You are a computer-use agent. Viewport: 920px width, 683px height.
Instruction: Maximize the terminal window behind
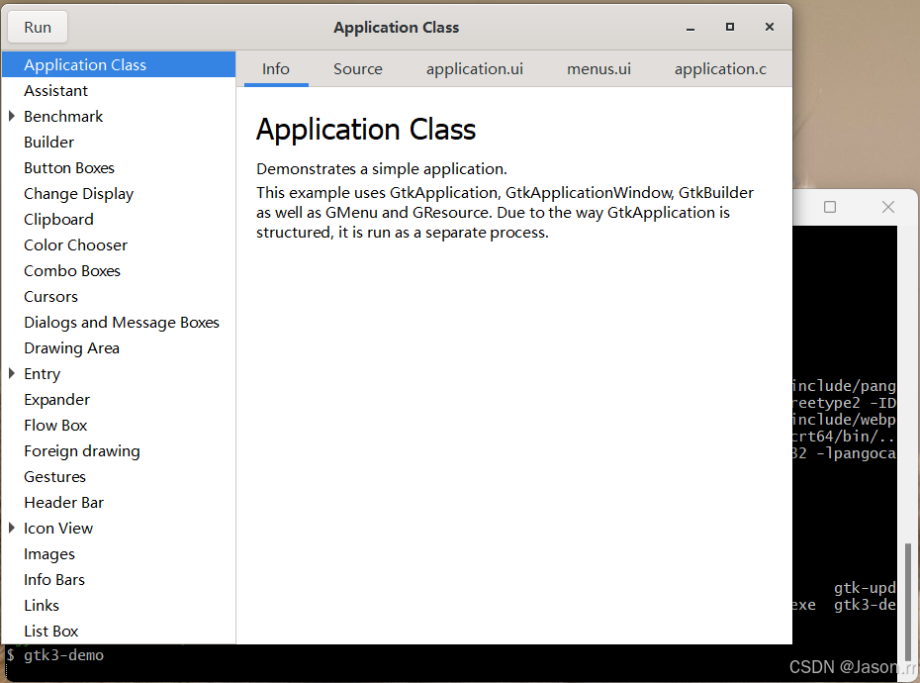point(830,207)
